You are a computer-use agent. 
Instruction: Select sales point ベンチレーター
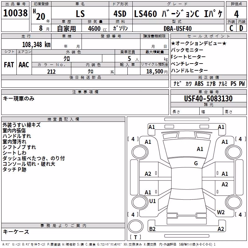[187, 64]
